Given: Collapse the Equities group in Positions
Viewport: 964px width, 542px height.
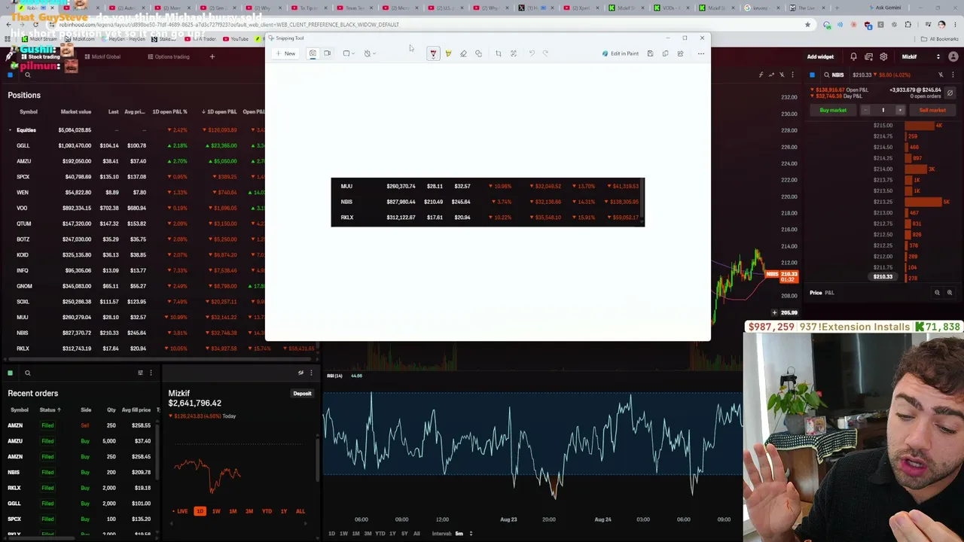Looking at the screenshot, I should tap(10, 130).
